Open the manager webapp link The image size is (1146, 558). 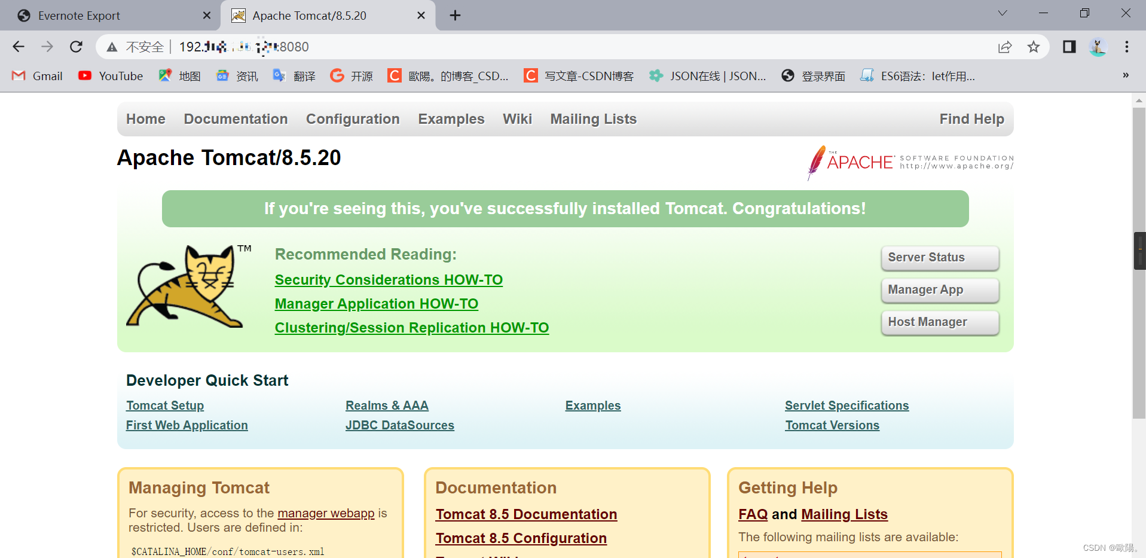coord(326,513)
